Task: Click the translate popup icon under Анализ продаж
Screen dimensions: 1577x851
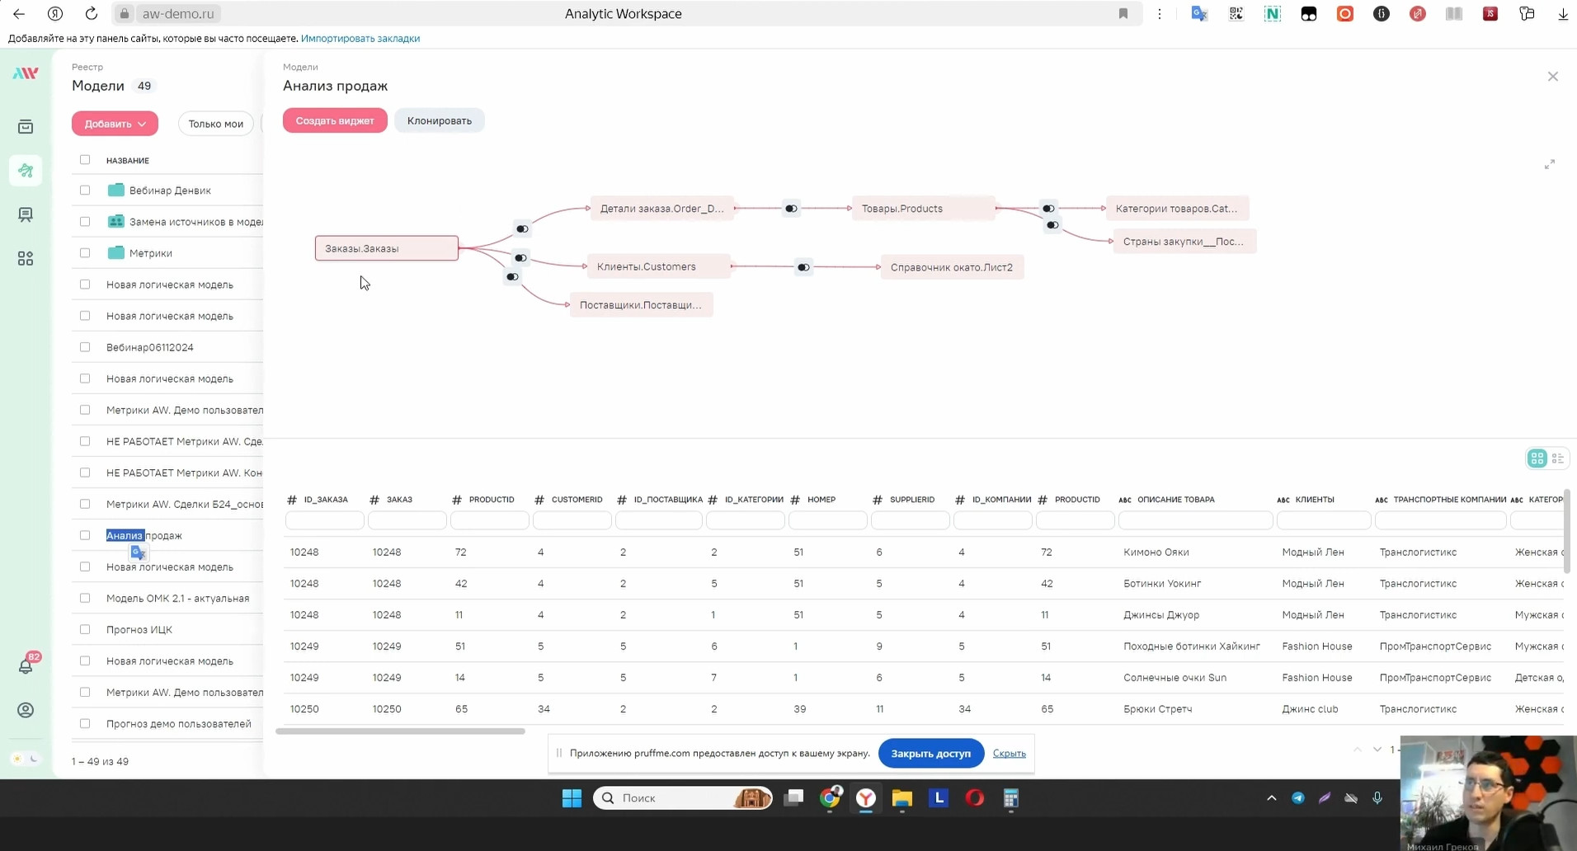Action: (139, 552)
